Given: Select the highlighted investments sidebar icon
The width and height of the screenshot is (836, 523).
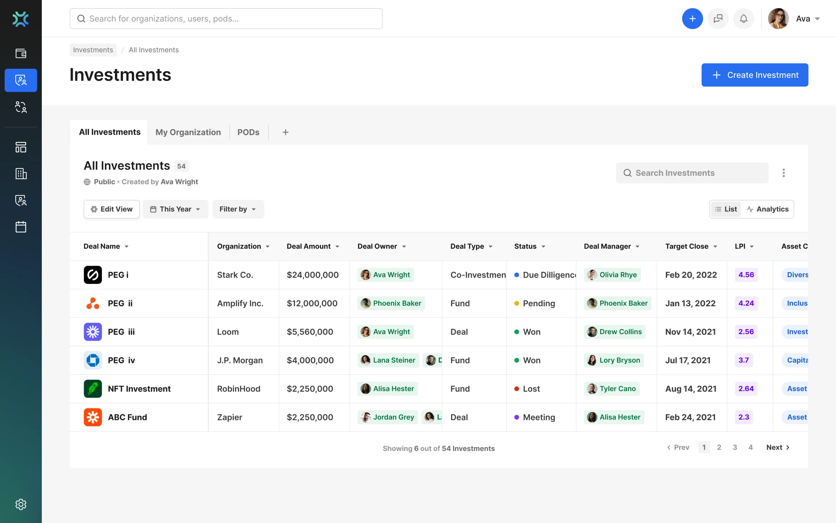Looking at the screenshot, I should point(21,80).
